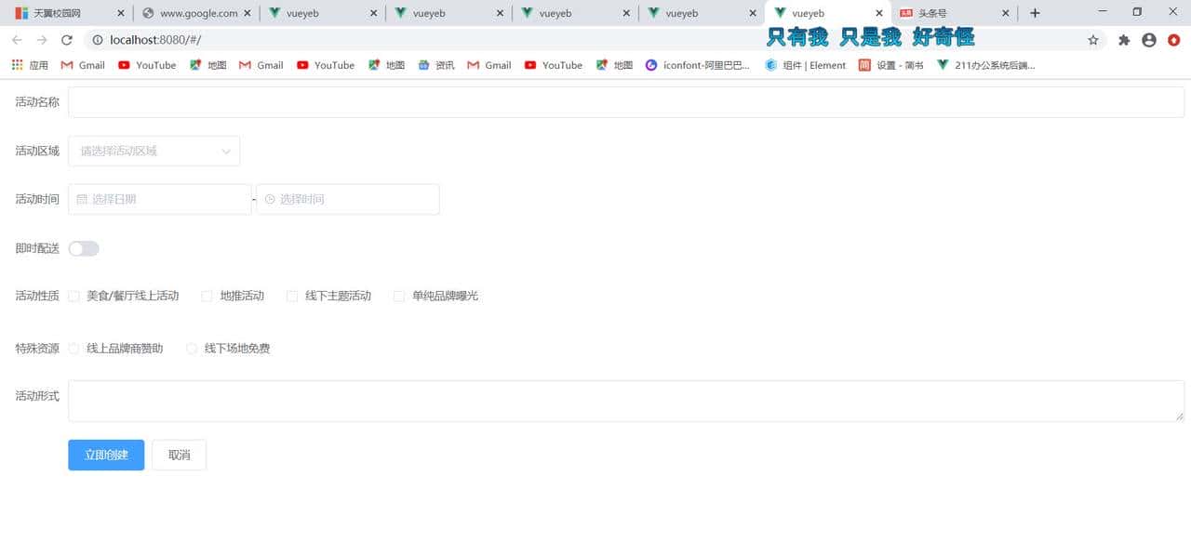
Task: Switch to the 天翼校园网 tab
Action: coord(58,13)
